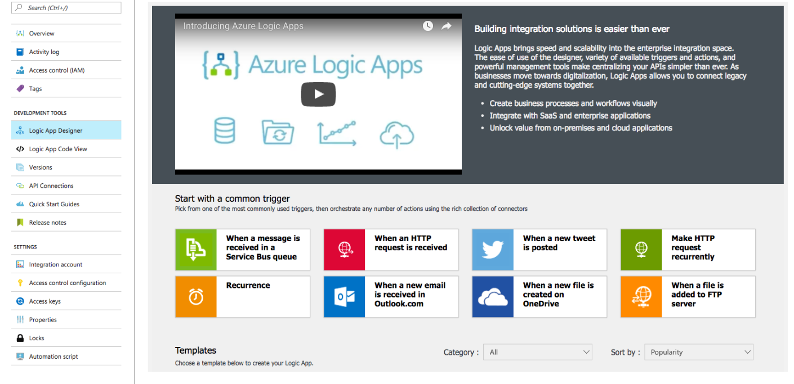
Task: Click the Recurrence alarm clock icon
Action: click(x=195, y=297)
